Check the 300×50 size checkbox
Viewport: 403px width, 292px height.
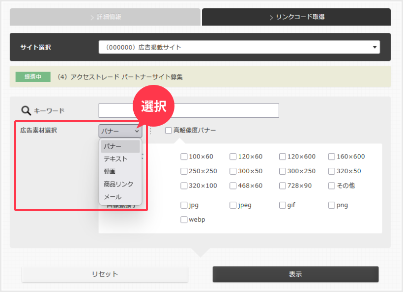(233, 171)
